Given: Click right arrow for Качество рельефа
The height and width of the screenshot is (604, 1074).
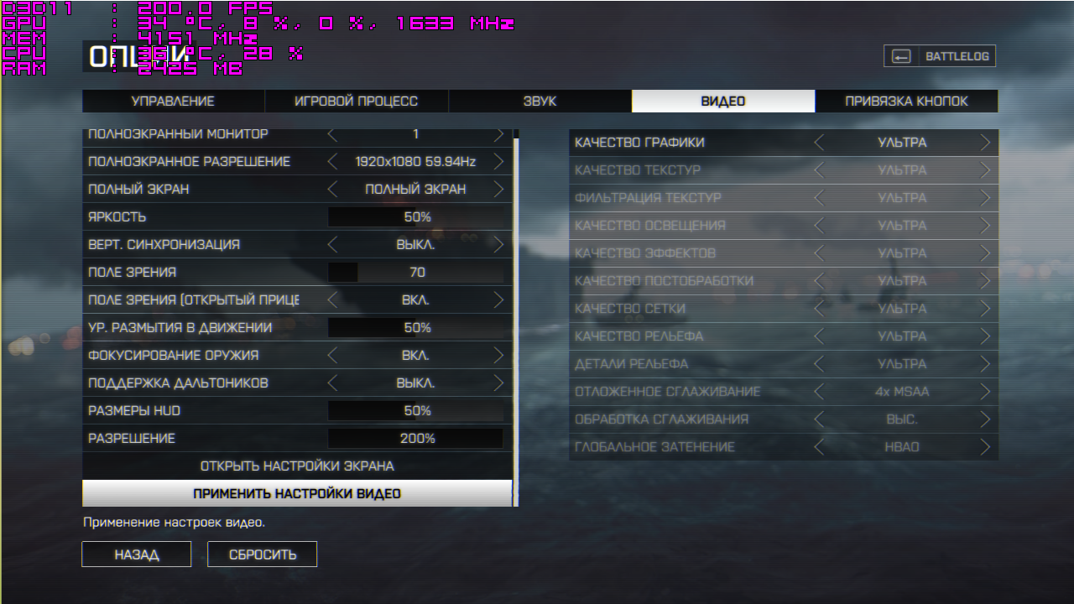Looking at the screenshot, I should click(x=985, y=336).
